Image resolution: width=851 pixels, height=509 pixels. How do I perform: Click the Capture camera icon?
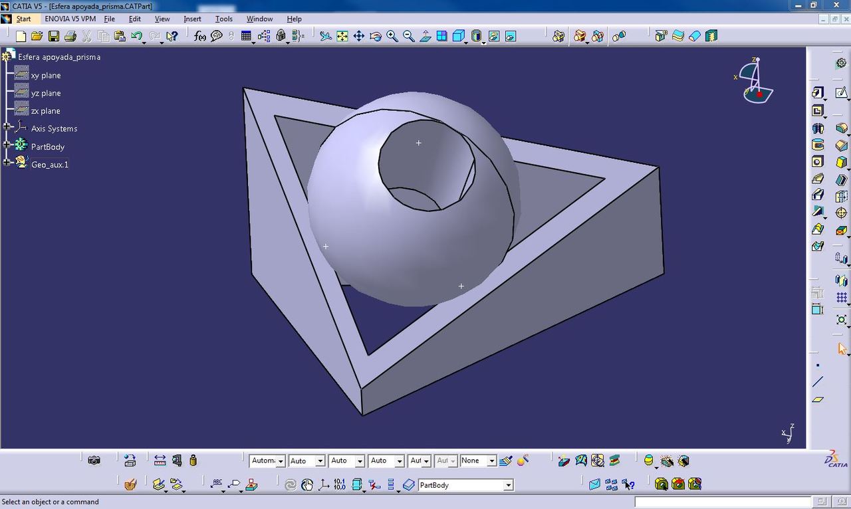(94, 460)
